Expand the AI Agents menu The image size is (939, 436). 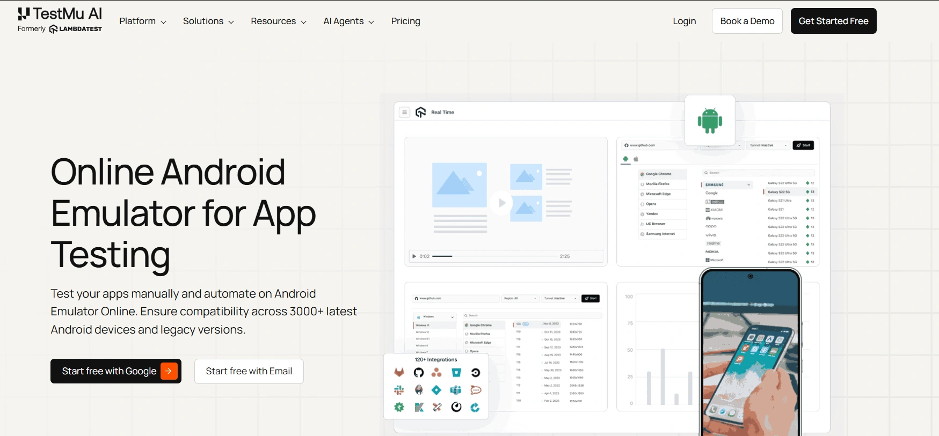click(348, 21)
